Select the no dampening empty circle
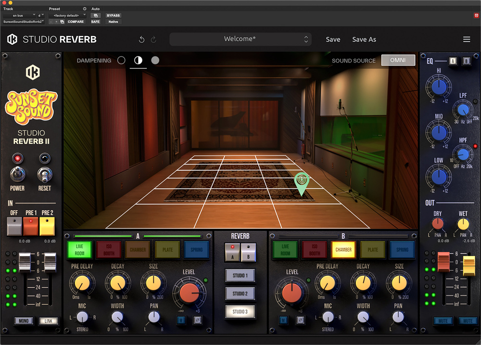This screenshot has height=345, width=481. pos(121,61)
